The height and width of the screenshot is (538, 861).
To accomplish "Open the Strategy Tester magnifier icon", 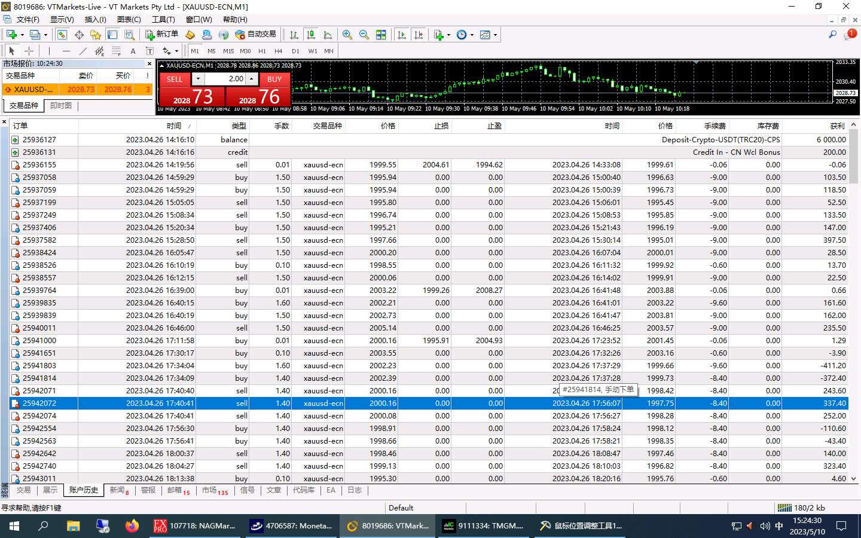I will pos(129,35).
